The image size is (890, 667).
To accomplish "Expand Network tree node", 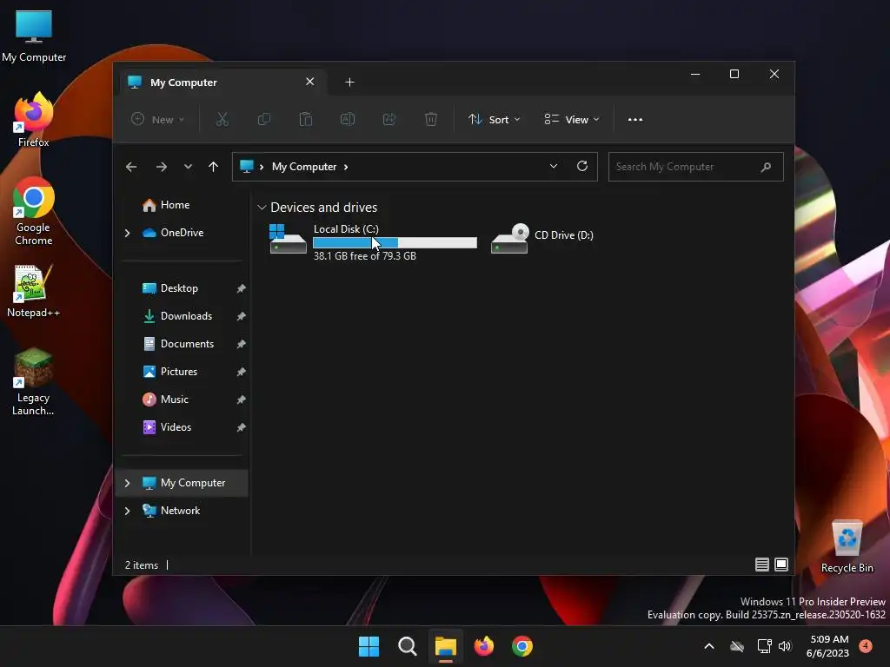I will (127, 511).
